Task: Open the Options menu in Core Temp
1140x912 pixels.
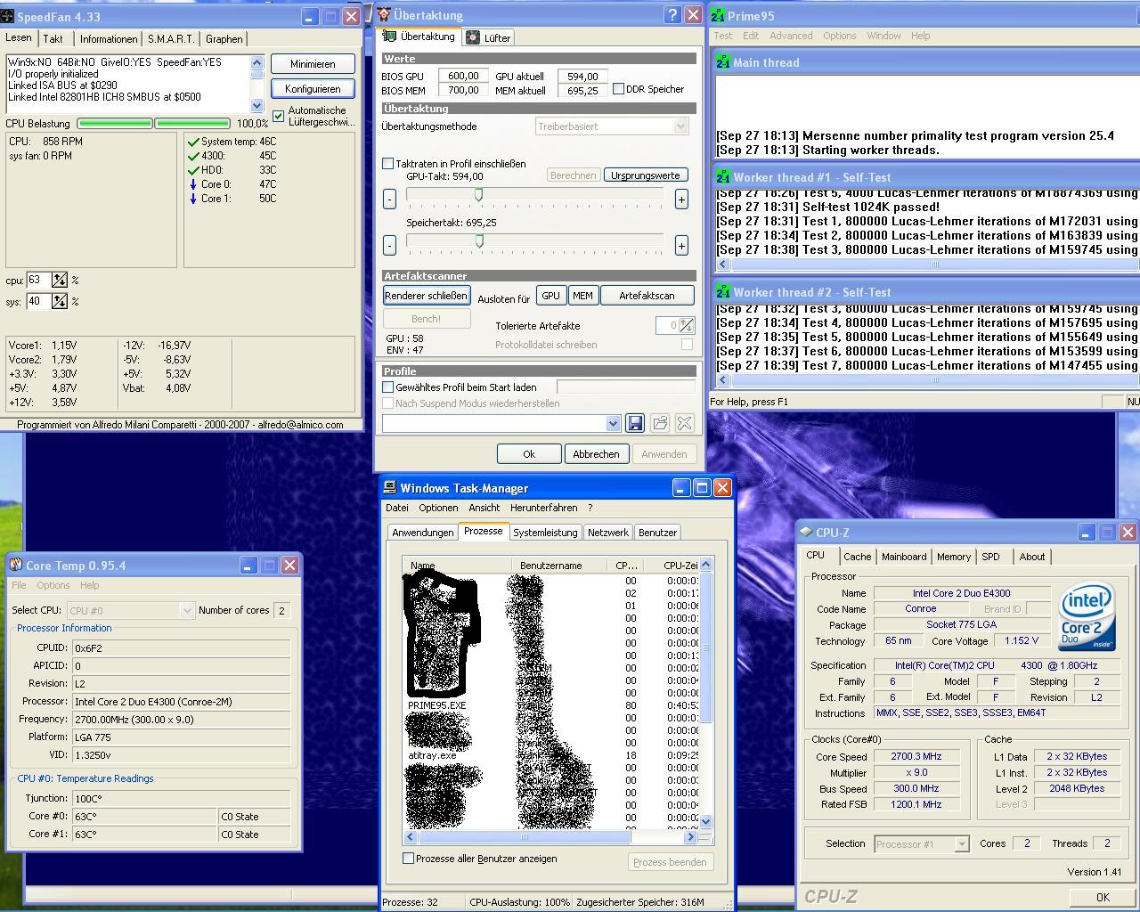Action: (53, 585)
